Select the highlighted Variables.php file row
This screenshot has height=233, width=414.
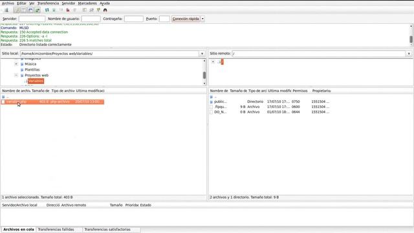coord(52,102)
